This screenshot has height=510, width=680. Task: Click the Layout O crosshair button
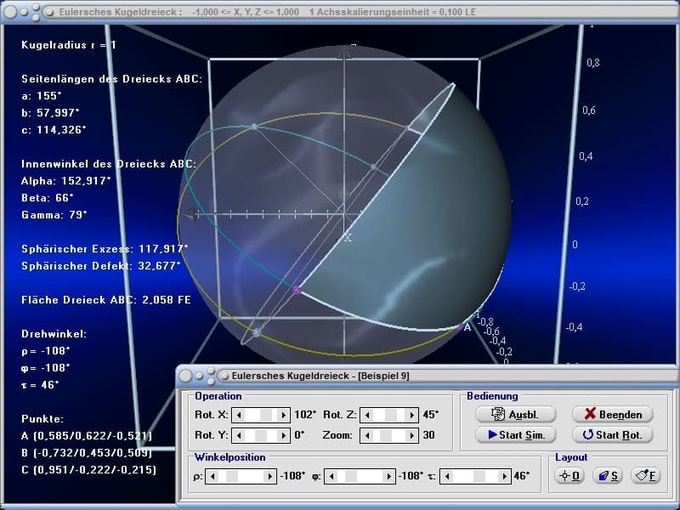[x=569, y=476]
